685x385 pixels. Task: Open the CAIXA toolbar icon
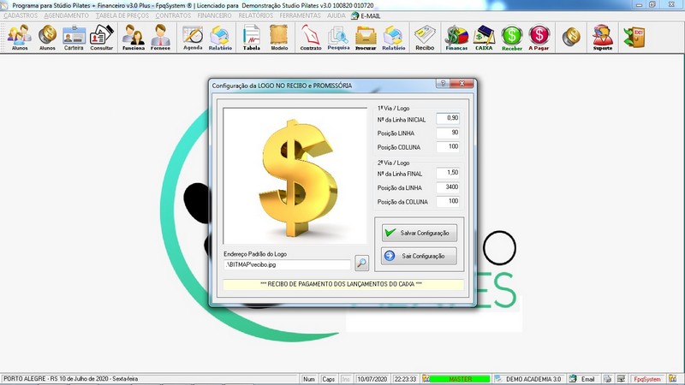[484, 38]
